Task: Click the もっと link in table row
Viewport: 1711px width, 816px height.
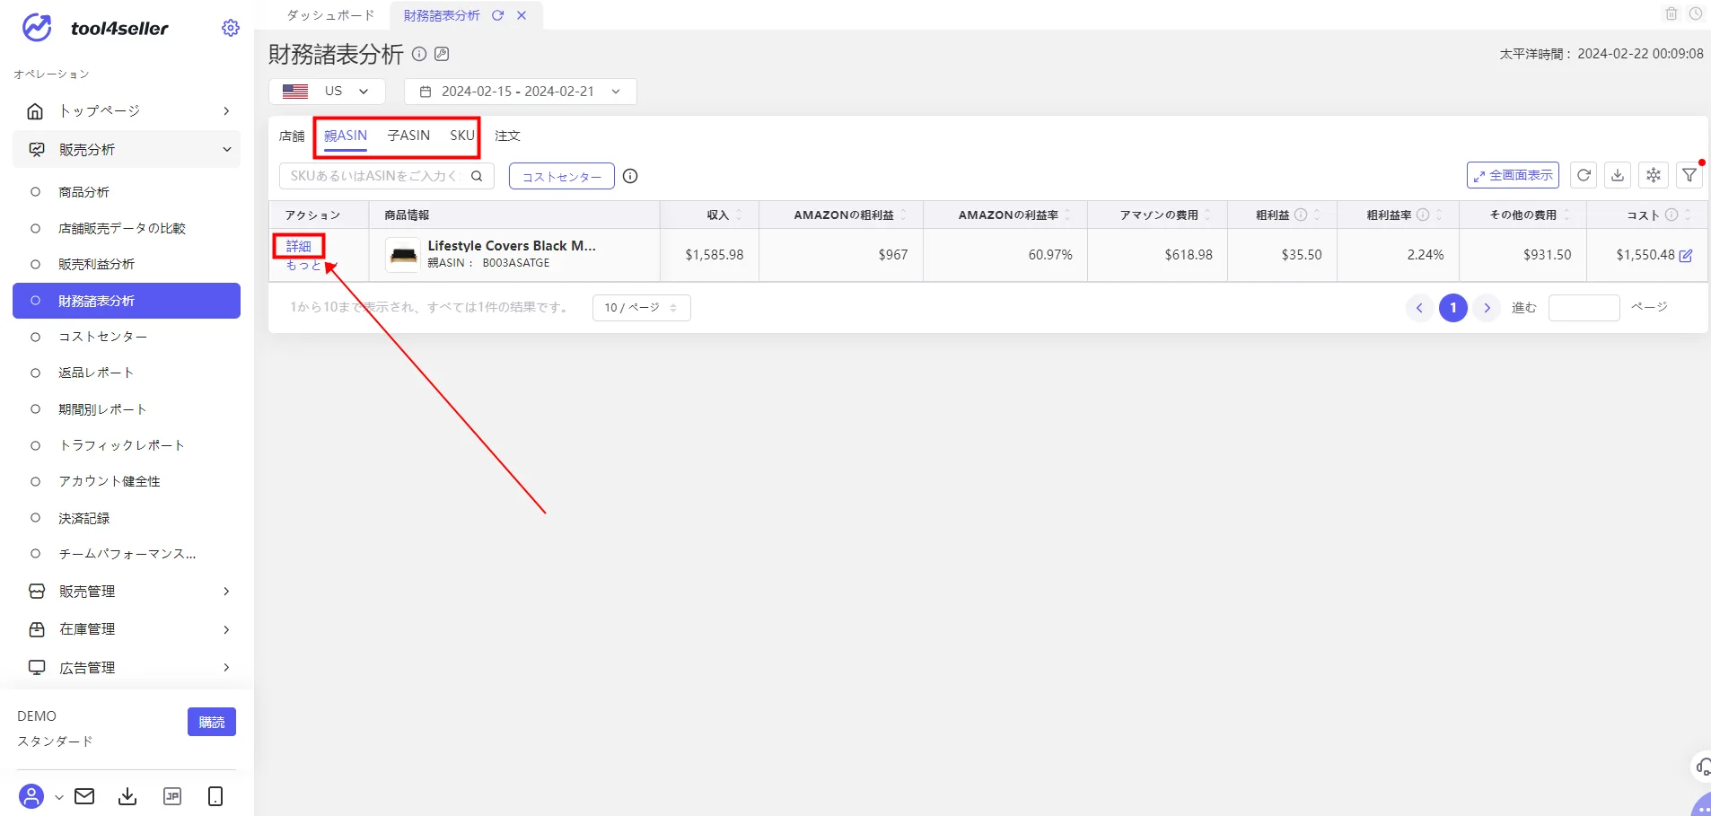Action: pos(303,266)
